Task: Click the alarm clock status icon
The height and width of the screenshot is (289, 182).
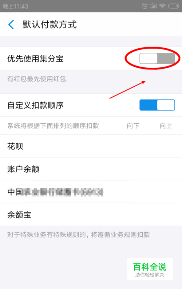Action: pos(145,6)
